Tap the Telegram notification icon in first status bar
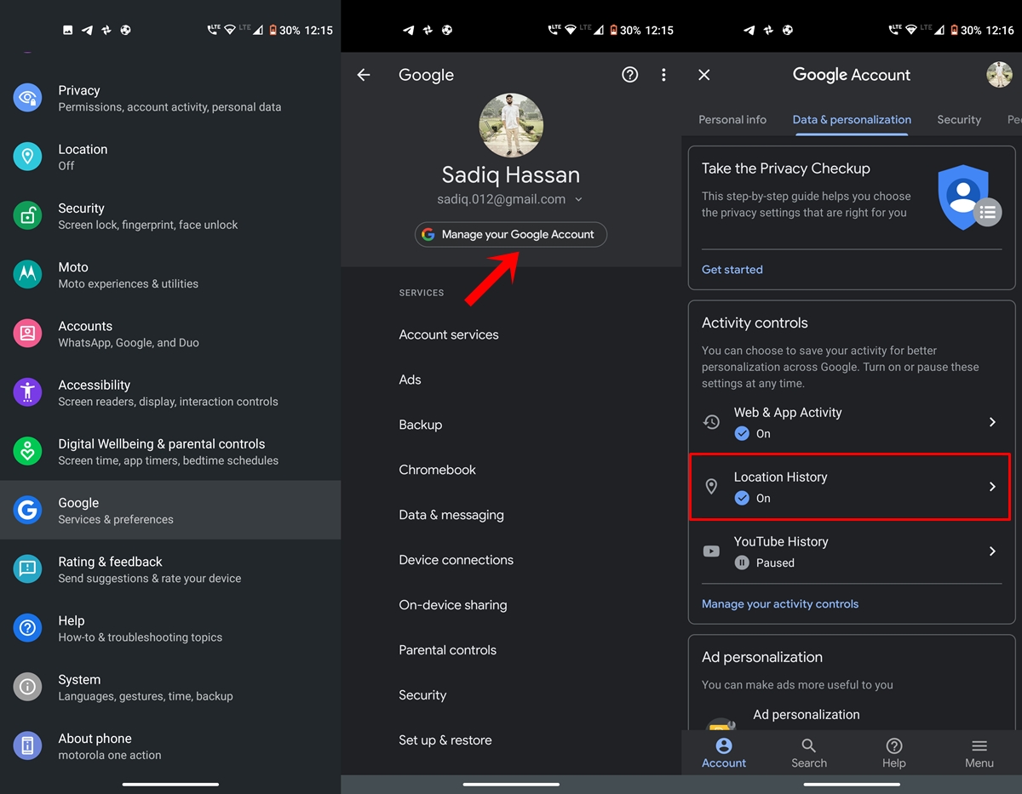This screenshot has height=794, width=1022. [x=87, y=30]
